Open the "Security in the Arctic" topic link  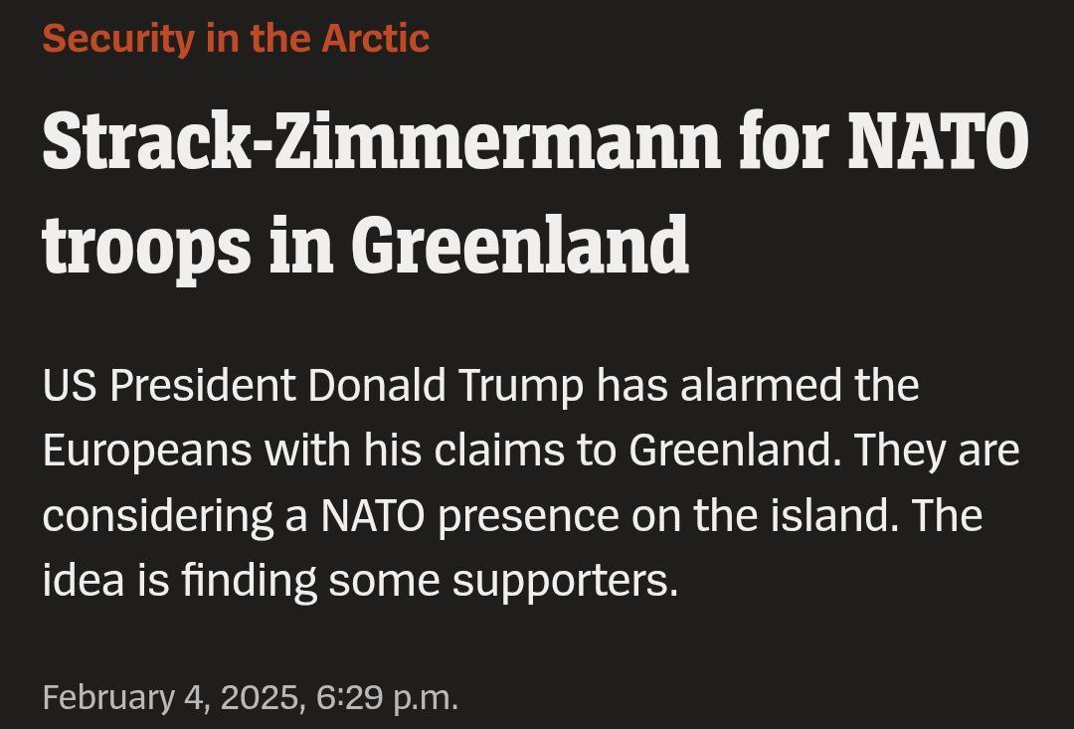pyautogui.click(x=236, y=39)
